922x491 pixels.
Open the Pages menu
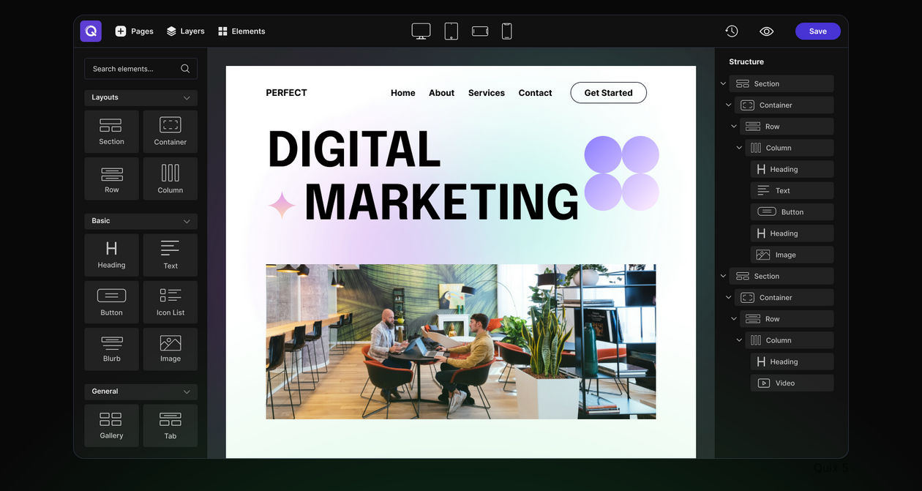click(134, 31)
